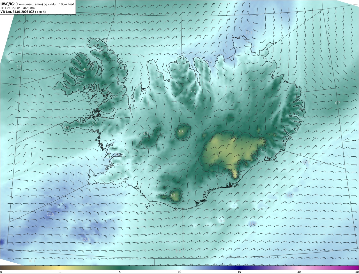Click the 7.2 value label on the map

pos(19,67)
